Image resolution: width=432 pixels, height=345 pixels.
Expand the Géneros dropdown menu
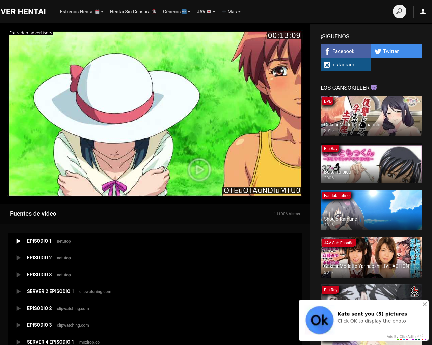(x=177, y=12)
